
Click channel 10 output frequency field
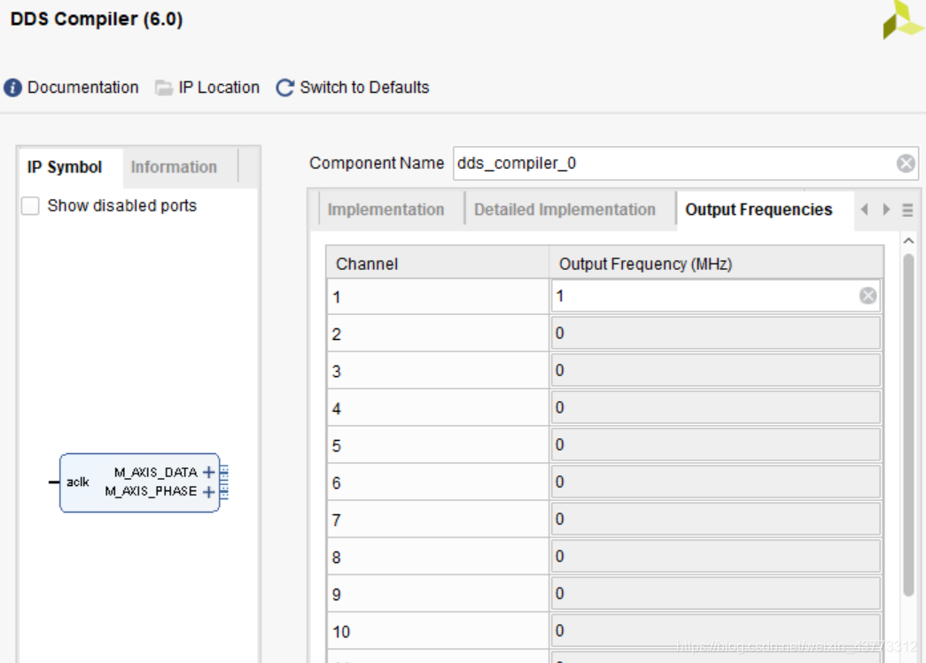[x=716, y=630]
